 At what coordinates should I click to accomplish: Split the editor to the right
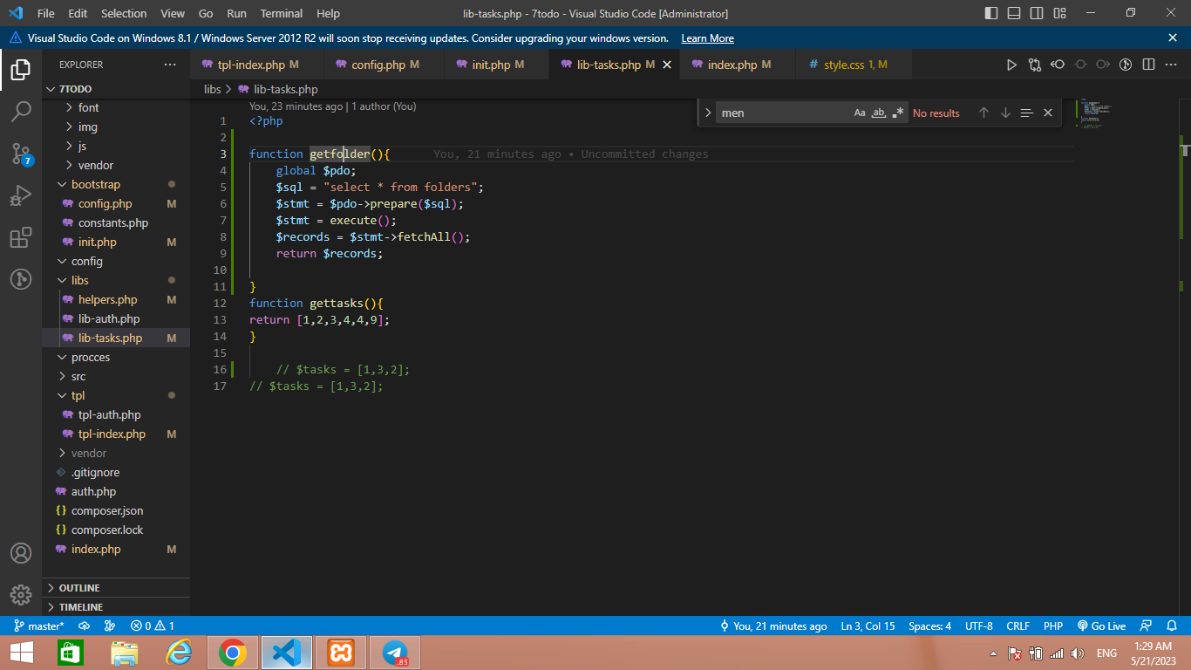click(1149, 65)
